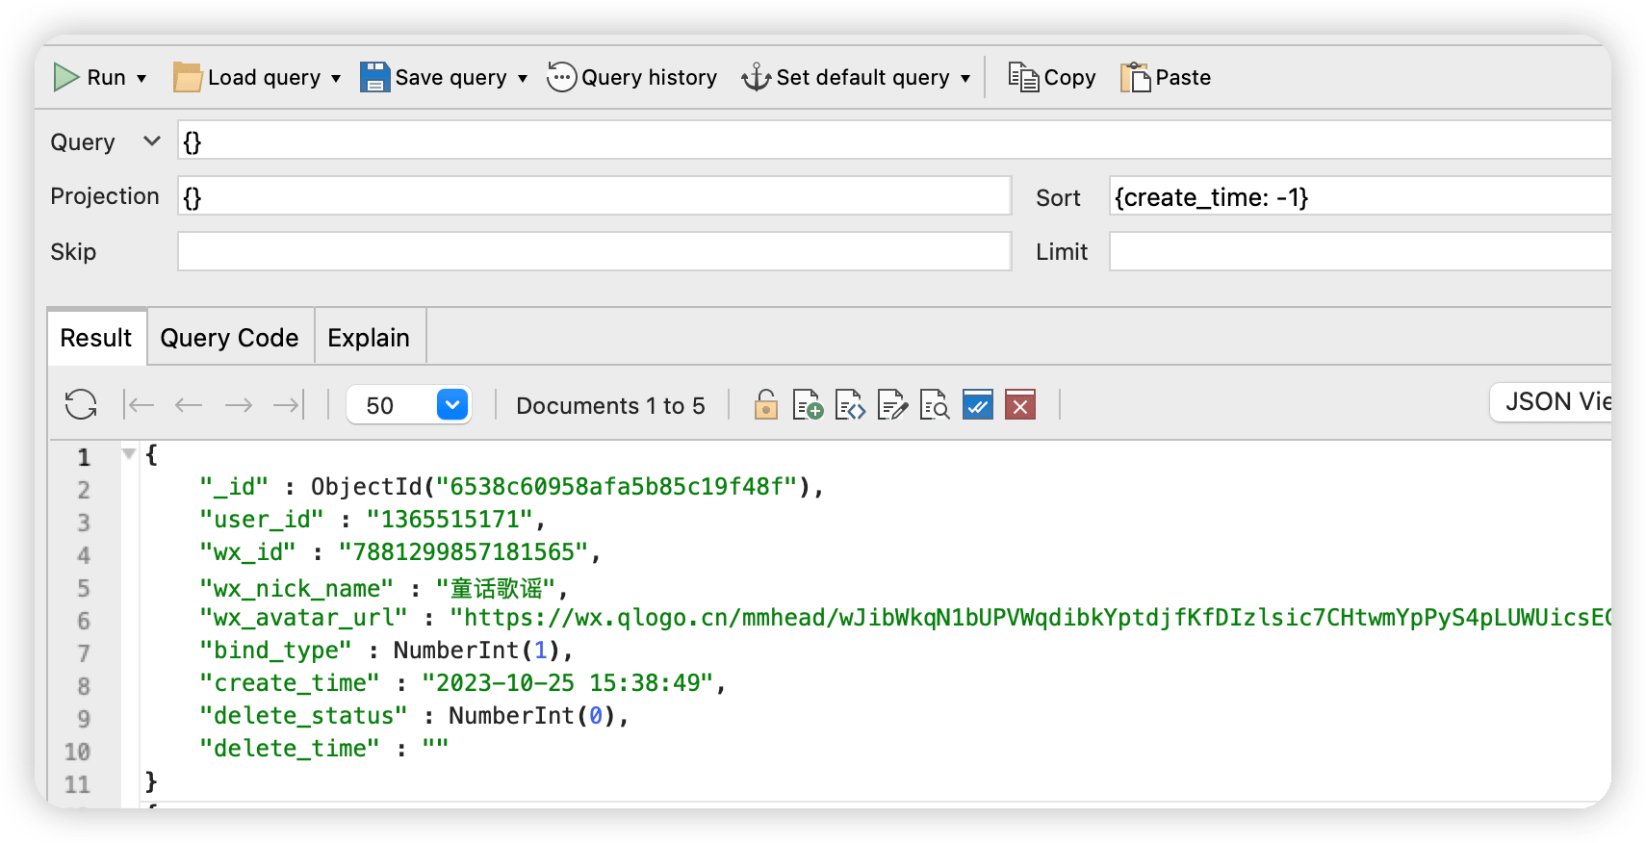Expand the Load query dropdown arrow
The image size is (1646, 843).
[336, 79]
